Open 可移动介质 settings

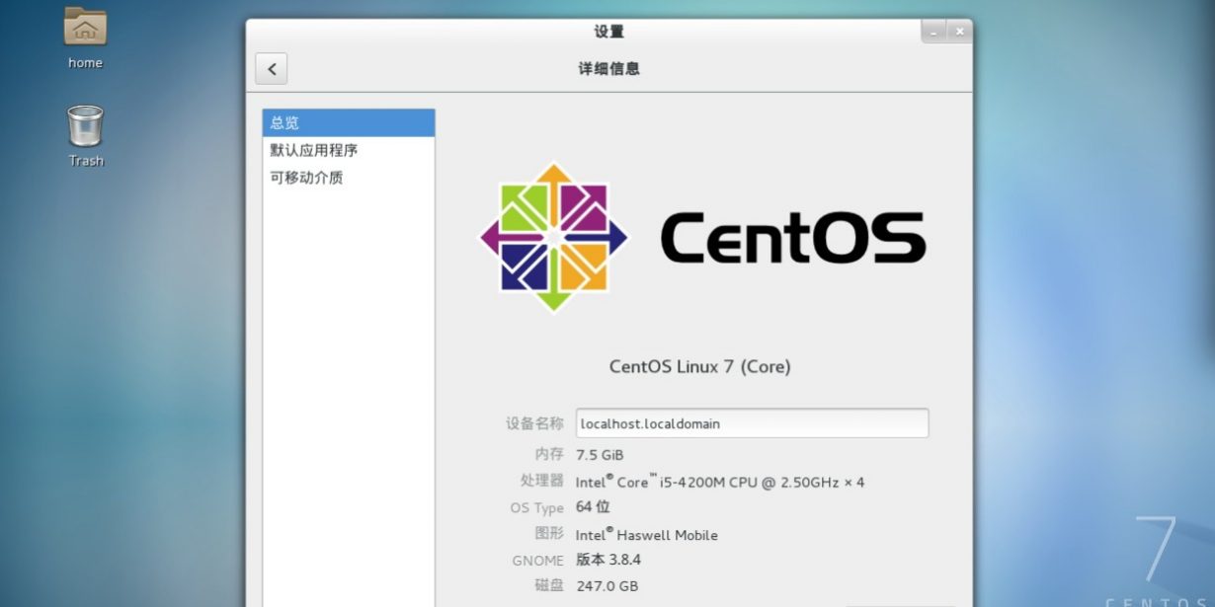304,177
